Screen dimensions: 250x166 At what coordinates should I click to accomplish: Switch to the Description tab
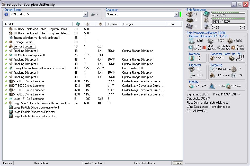point(41,163)
